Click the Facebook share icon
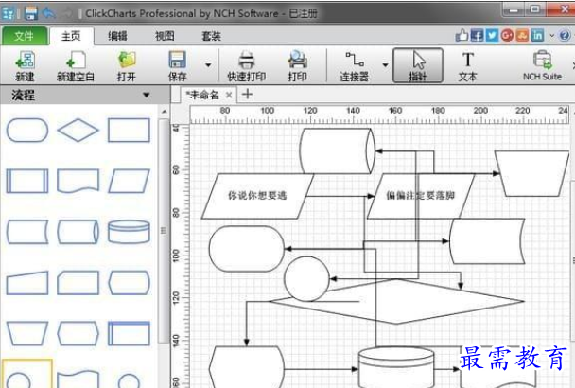This screenshot has height=388, width=575. click(477, 35)
